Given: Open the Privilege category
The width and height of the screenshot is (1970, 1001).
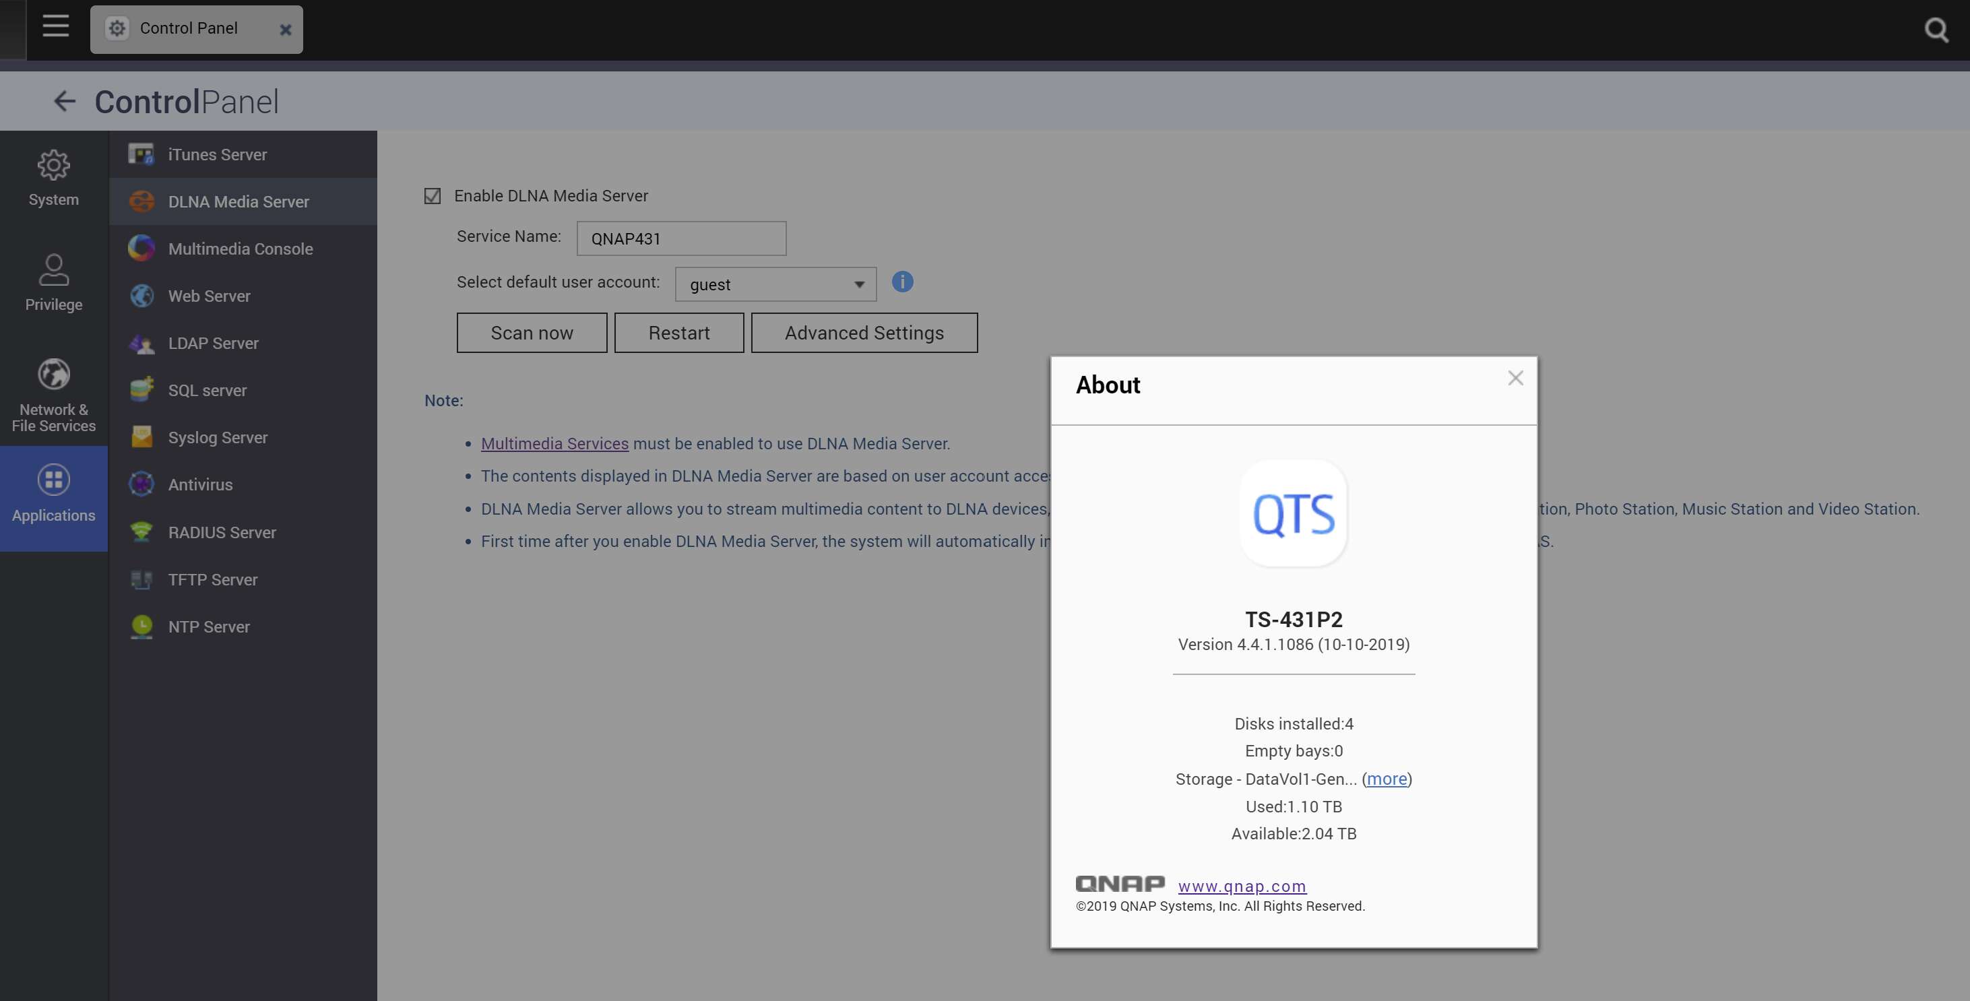Looking at the screenshot, I should coord(53,283).
